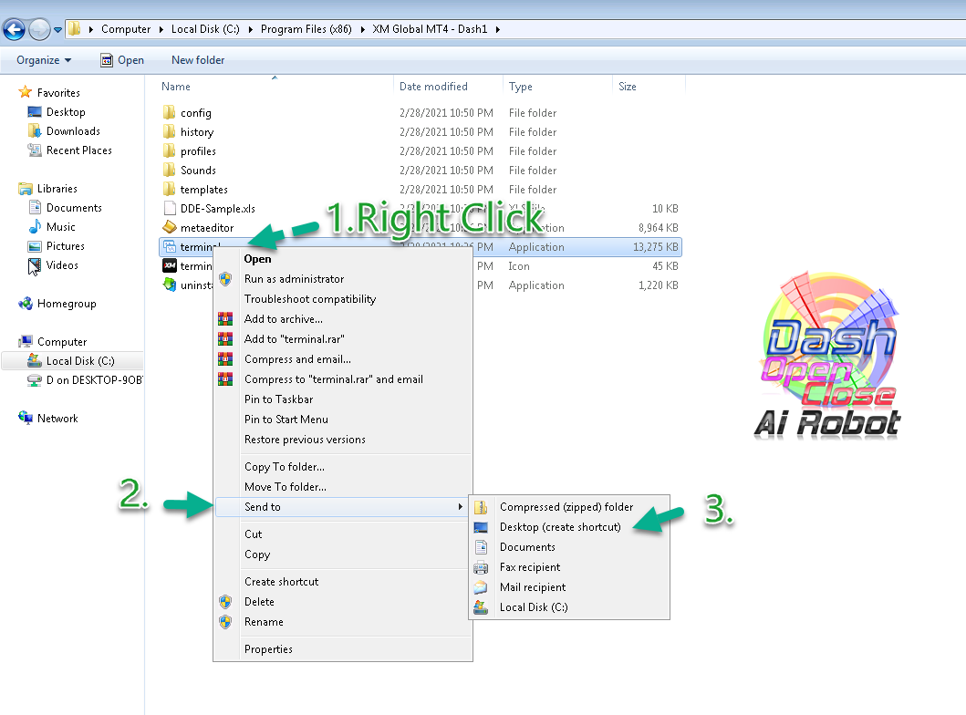Click the Music library note icon

coord(35,227)
